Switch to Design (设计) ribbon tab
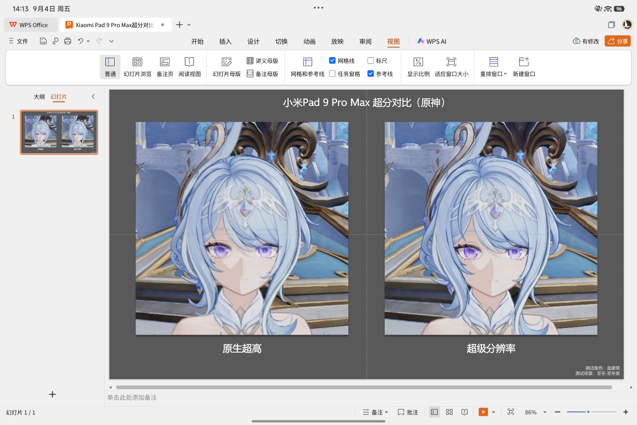 pos(253,42)
